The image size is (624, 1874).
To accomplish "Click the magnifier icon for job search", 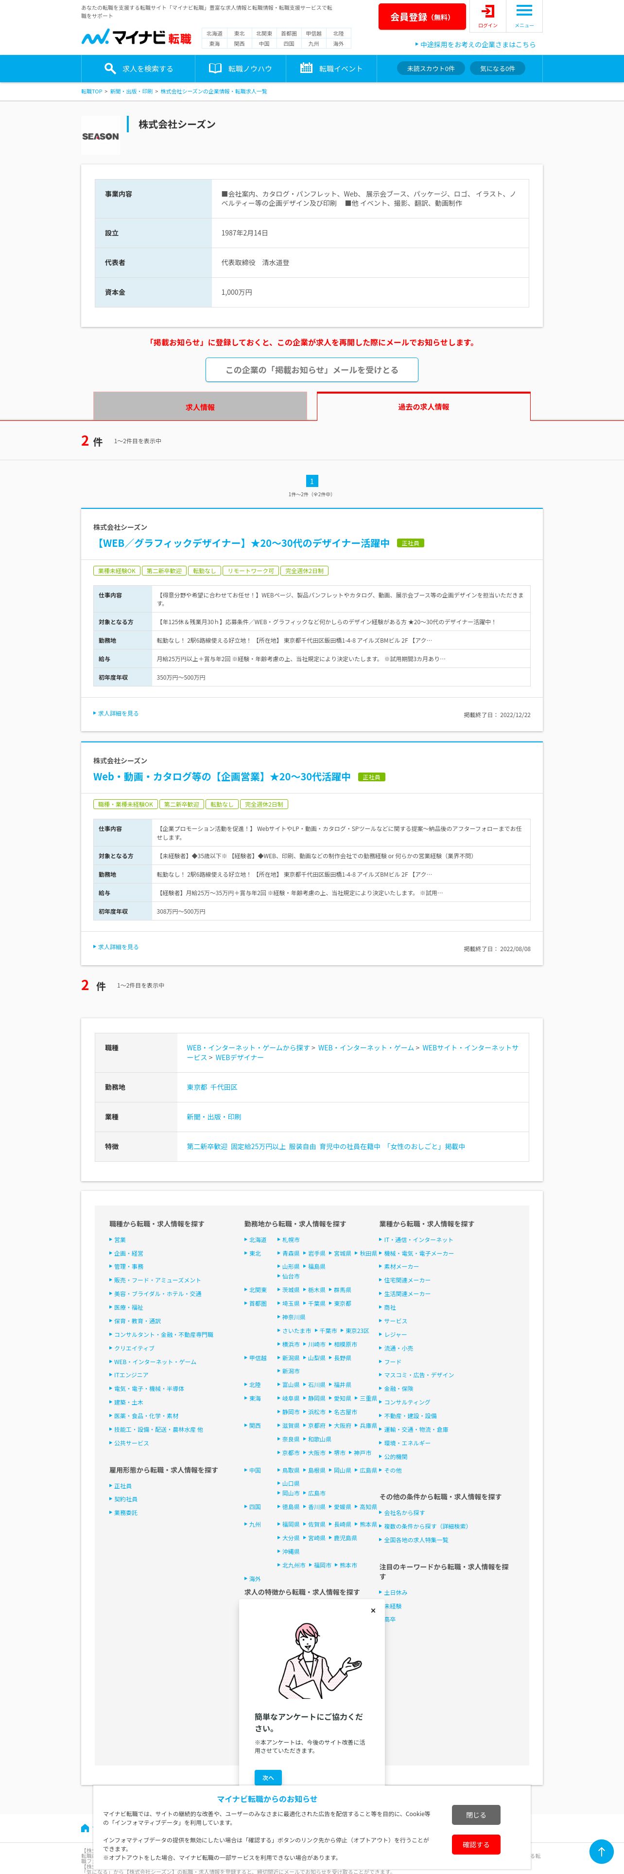I will [x=110, y=69].
